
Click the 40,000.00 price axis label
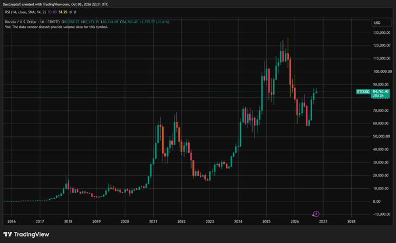pyautogui.click(x=381, y=149)
